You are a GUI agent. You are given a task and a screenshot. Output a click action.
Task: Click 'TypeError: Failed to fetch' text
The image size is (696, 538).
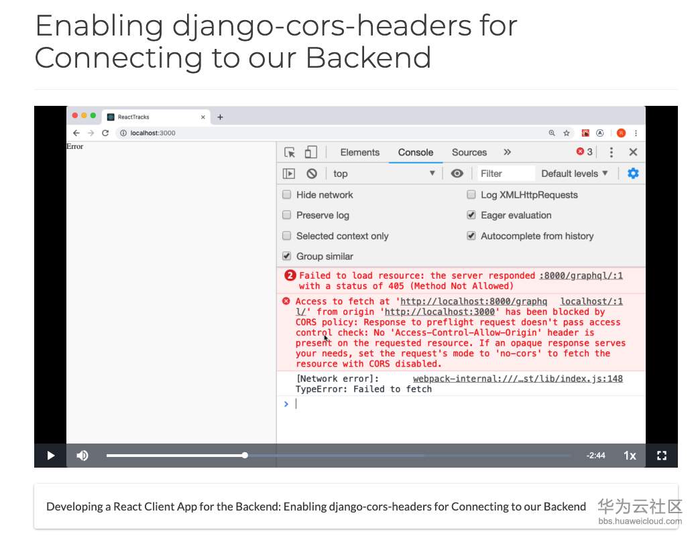363,389
